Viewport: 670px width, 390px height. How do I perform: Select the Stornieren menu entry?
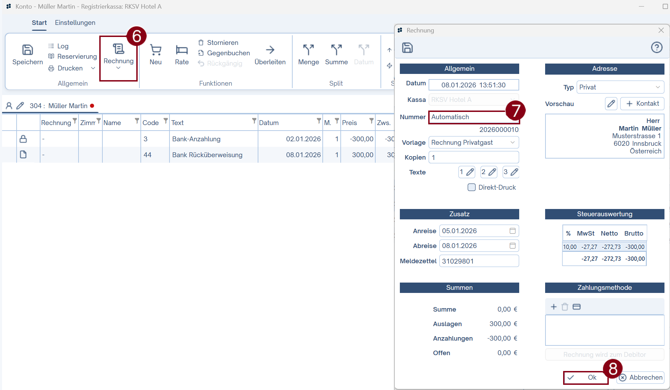(x=222, y=42)
